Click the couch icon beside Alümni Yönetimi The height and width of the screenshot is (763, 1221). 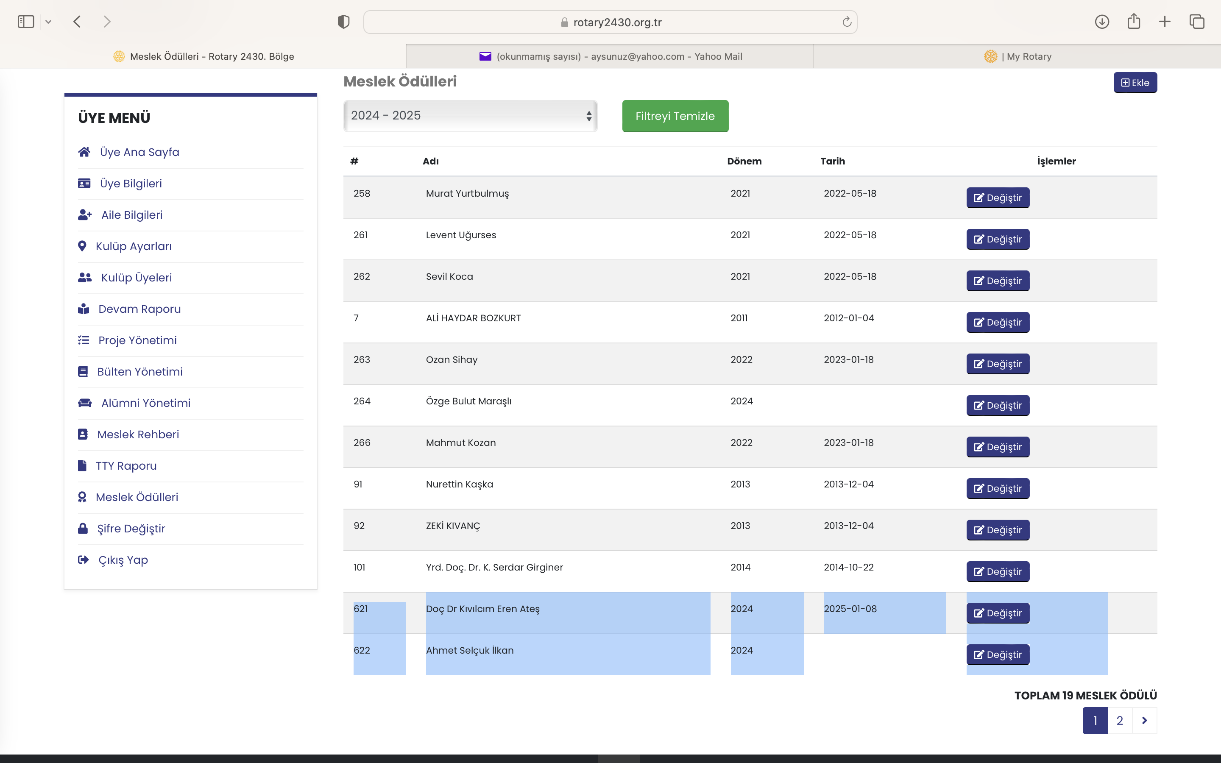pyautogui.click(x=85, y=403)
